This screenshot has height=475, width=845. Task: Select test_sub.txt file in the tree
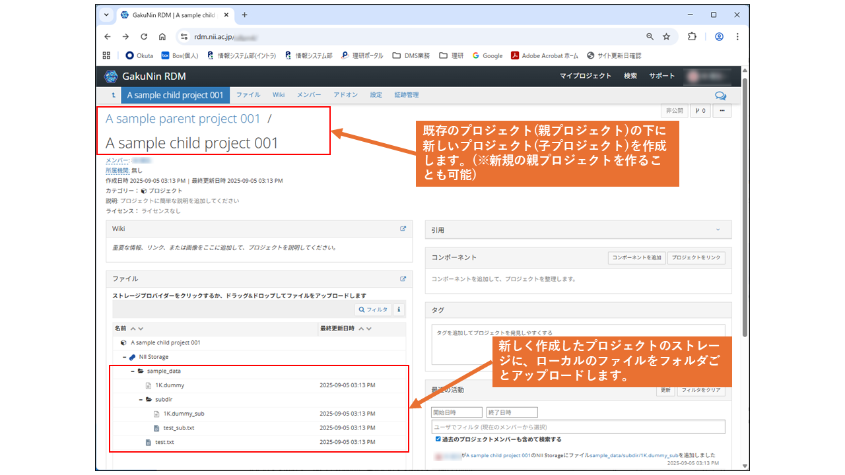pos(178,428)
